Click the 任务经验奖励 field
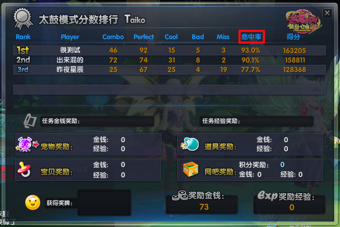 coord(256,121)
